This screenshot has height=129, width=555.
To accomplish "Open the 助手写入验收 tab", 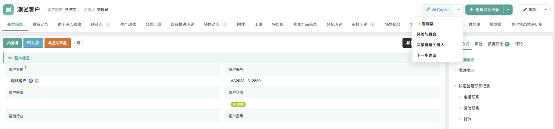I will pyautogui.click(x=69, y=24).
